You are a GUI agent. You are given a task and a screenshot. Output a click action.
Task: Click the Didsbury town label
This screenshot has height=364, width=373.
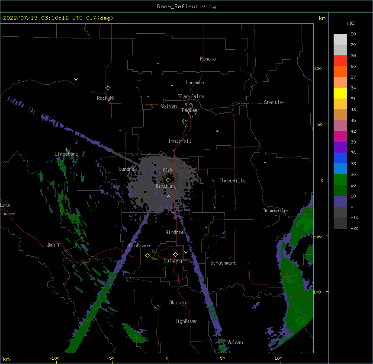click(166, 186)
